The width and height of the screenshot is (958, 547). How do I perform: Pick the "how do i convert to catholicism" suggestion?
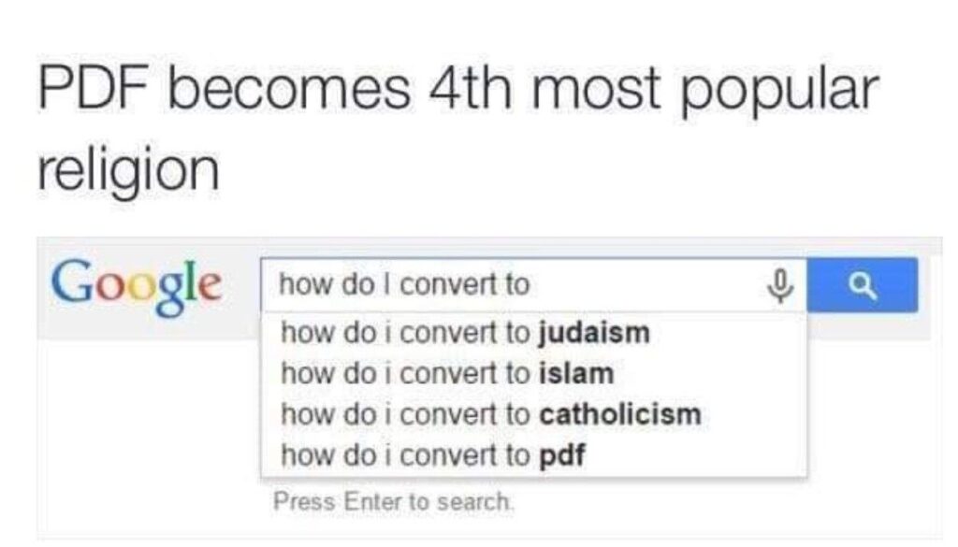click(x=490, y=414)
